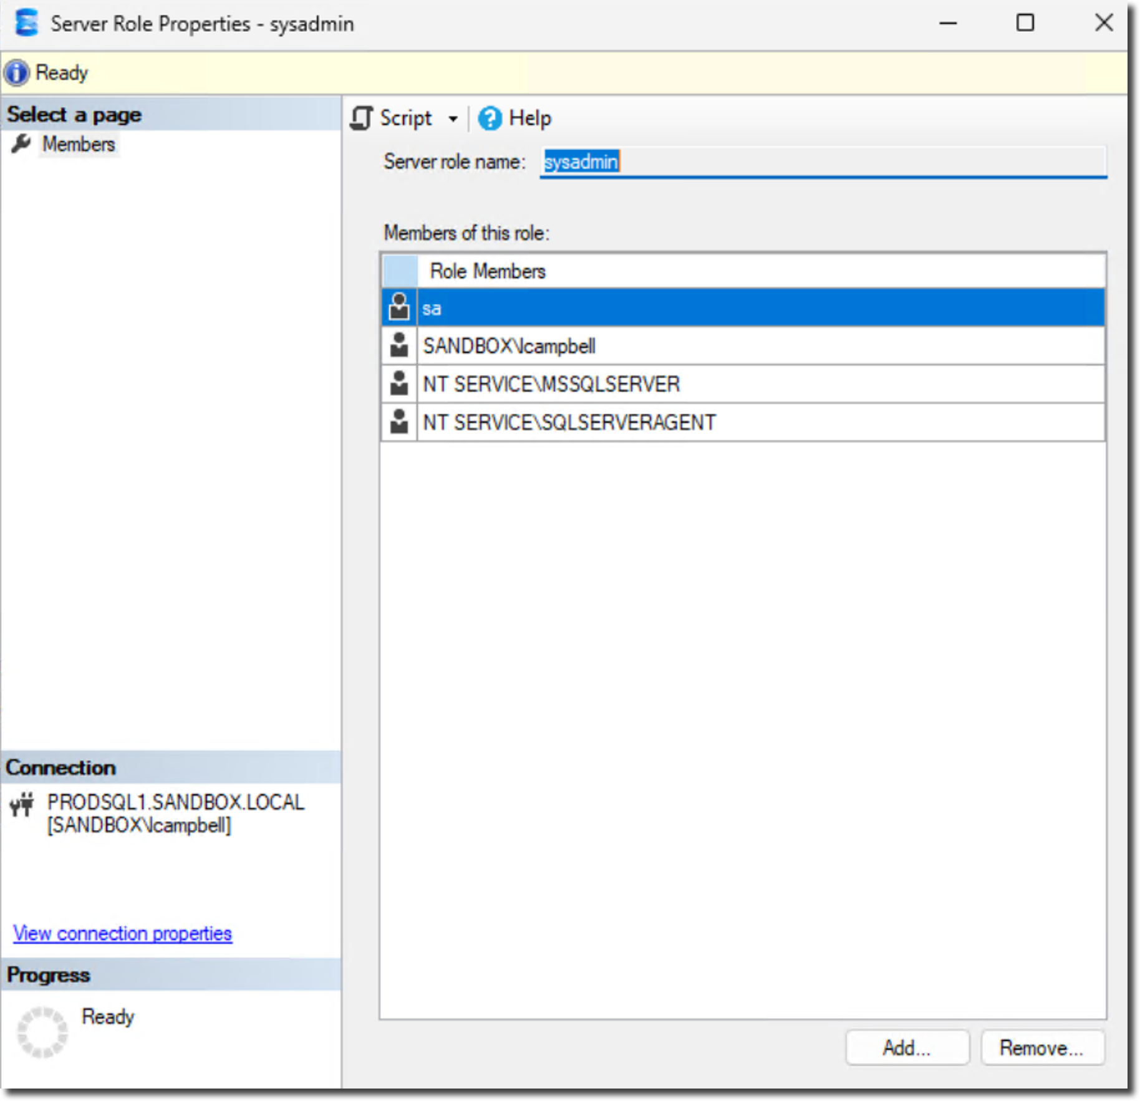Click the SQL Server database icon in title bar
The image size is (1140, 1101).
26,23
